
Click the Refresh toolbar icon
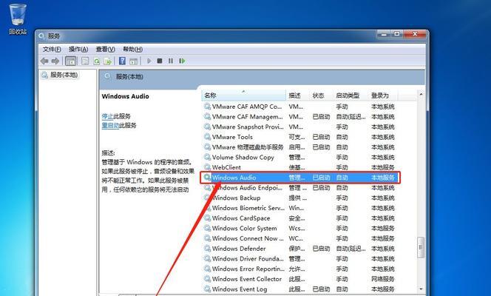coord(96,61)
